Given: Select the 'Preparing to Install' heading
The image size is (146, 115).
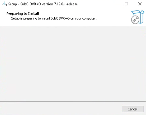Looking at the screenshot, I should click(x=23, y=14).
